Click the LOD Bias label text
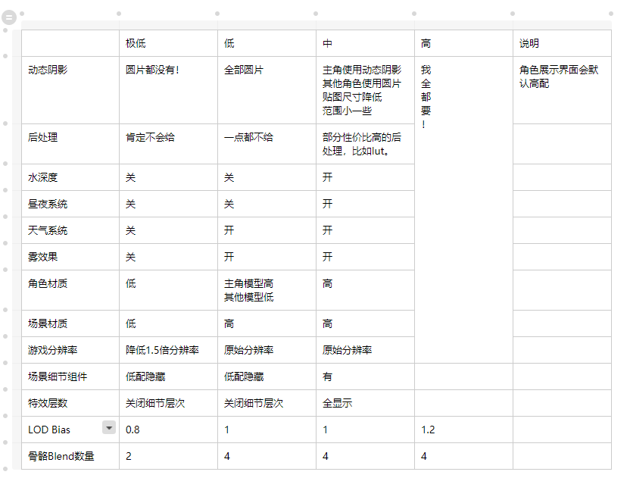Viewport: 630px width, 478px height. click(49, 430)
